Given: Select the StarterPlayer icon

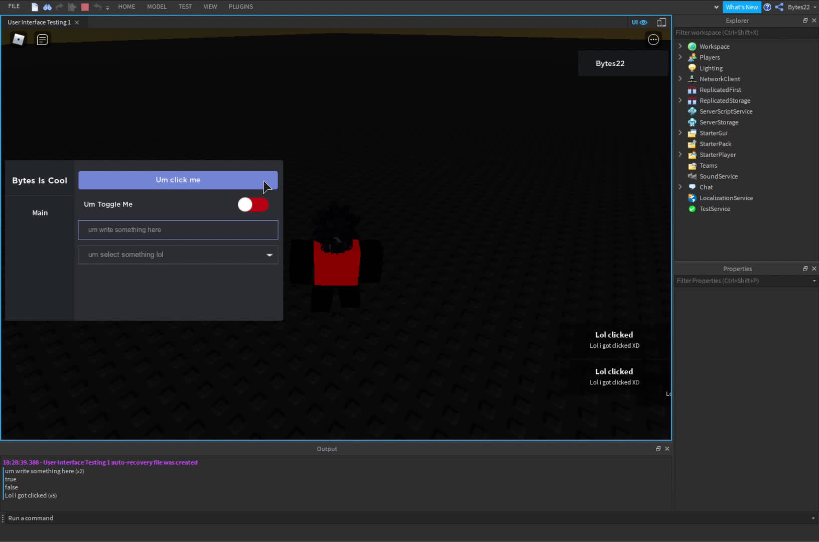Looking at the screenshot, I should pos(692,155).
